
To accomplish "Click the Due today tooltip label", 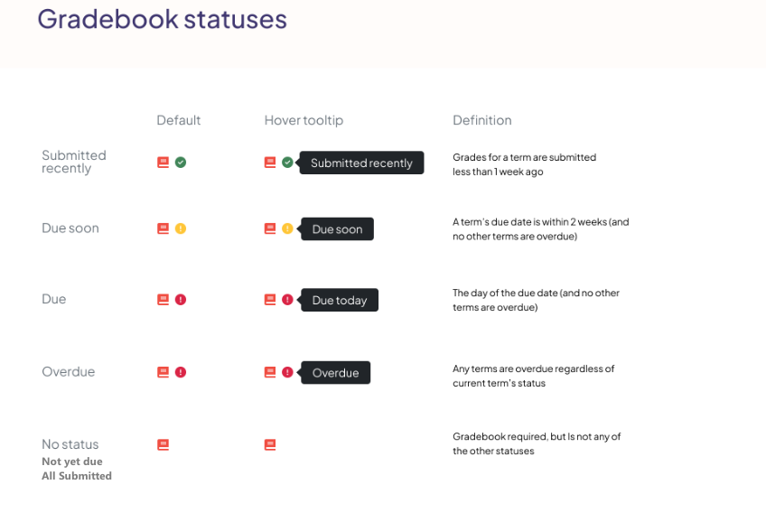I will coord(340,300).
